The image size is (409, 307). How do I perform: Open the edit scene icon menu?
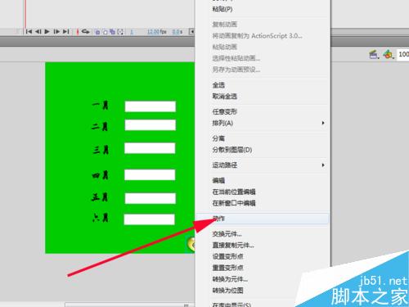click(x=374, y=54)
